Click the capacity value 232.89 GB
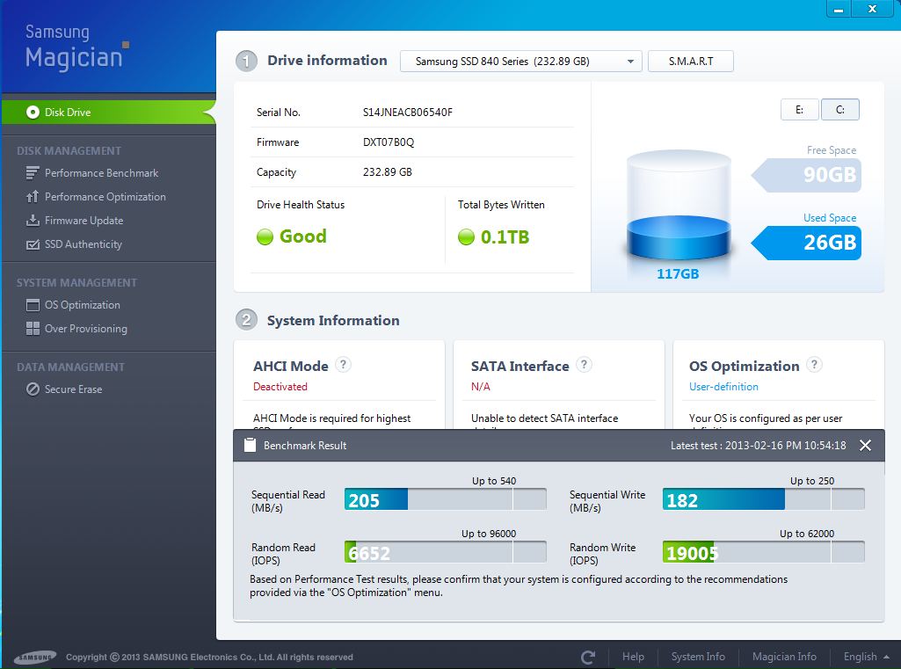Screen dimensions: 901x669 tap(388, 171)
